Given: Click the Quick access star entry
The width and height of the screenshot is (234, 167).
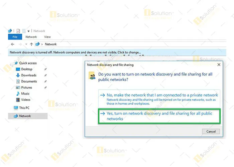Looking at the screenshot, I should tap(27, 63).
